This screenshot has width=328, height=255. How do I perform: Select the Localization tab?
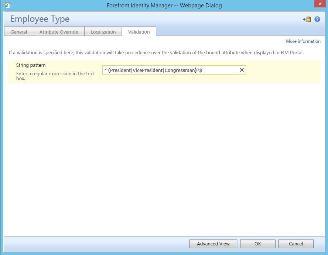[103, 32]
